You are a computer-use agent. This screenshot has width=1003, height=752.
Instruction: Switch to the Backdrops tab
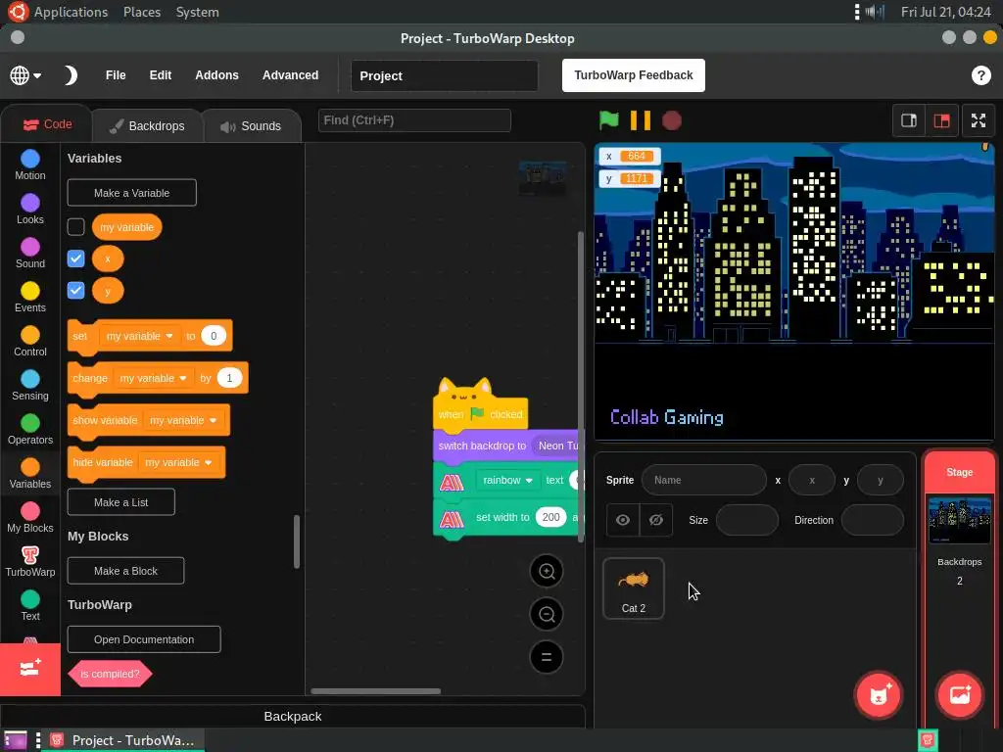coord(147,126)
